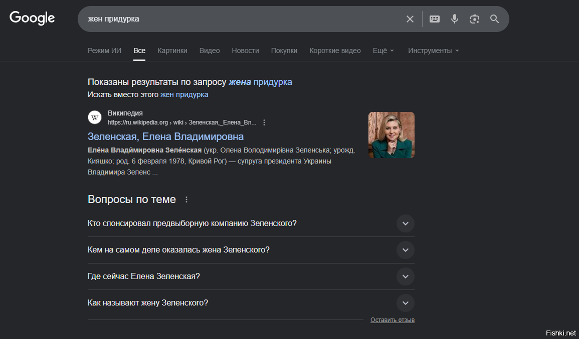
Task: Expand question Кем на самом деле оказалась
Action: coord(405,250)
